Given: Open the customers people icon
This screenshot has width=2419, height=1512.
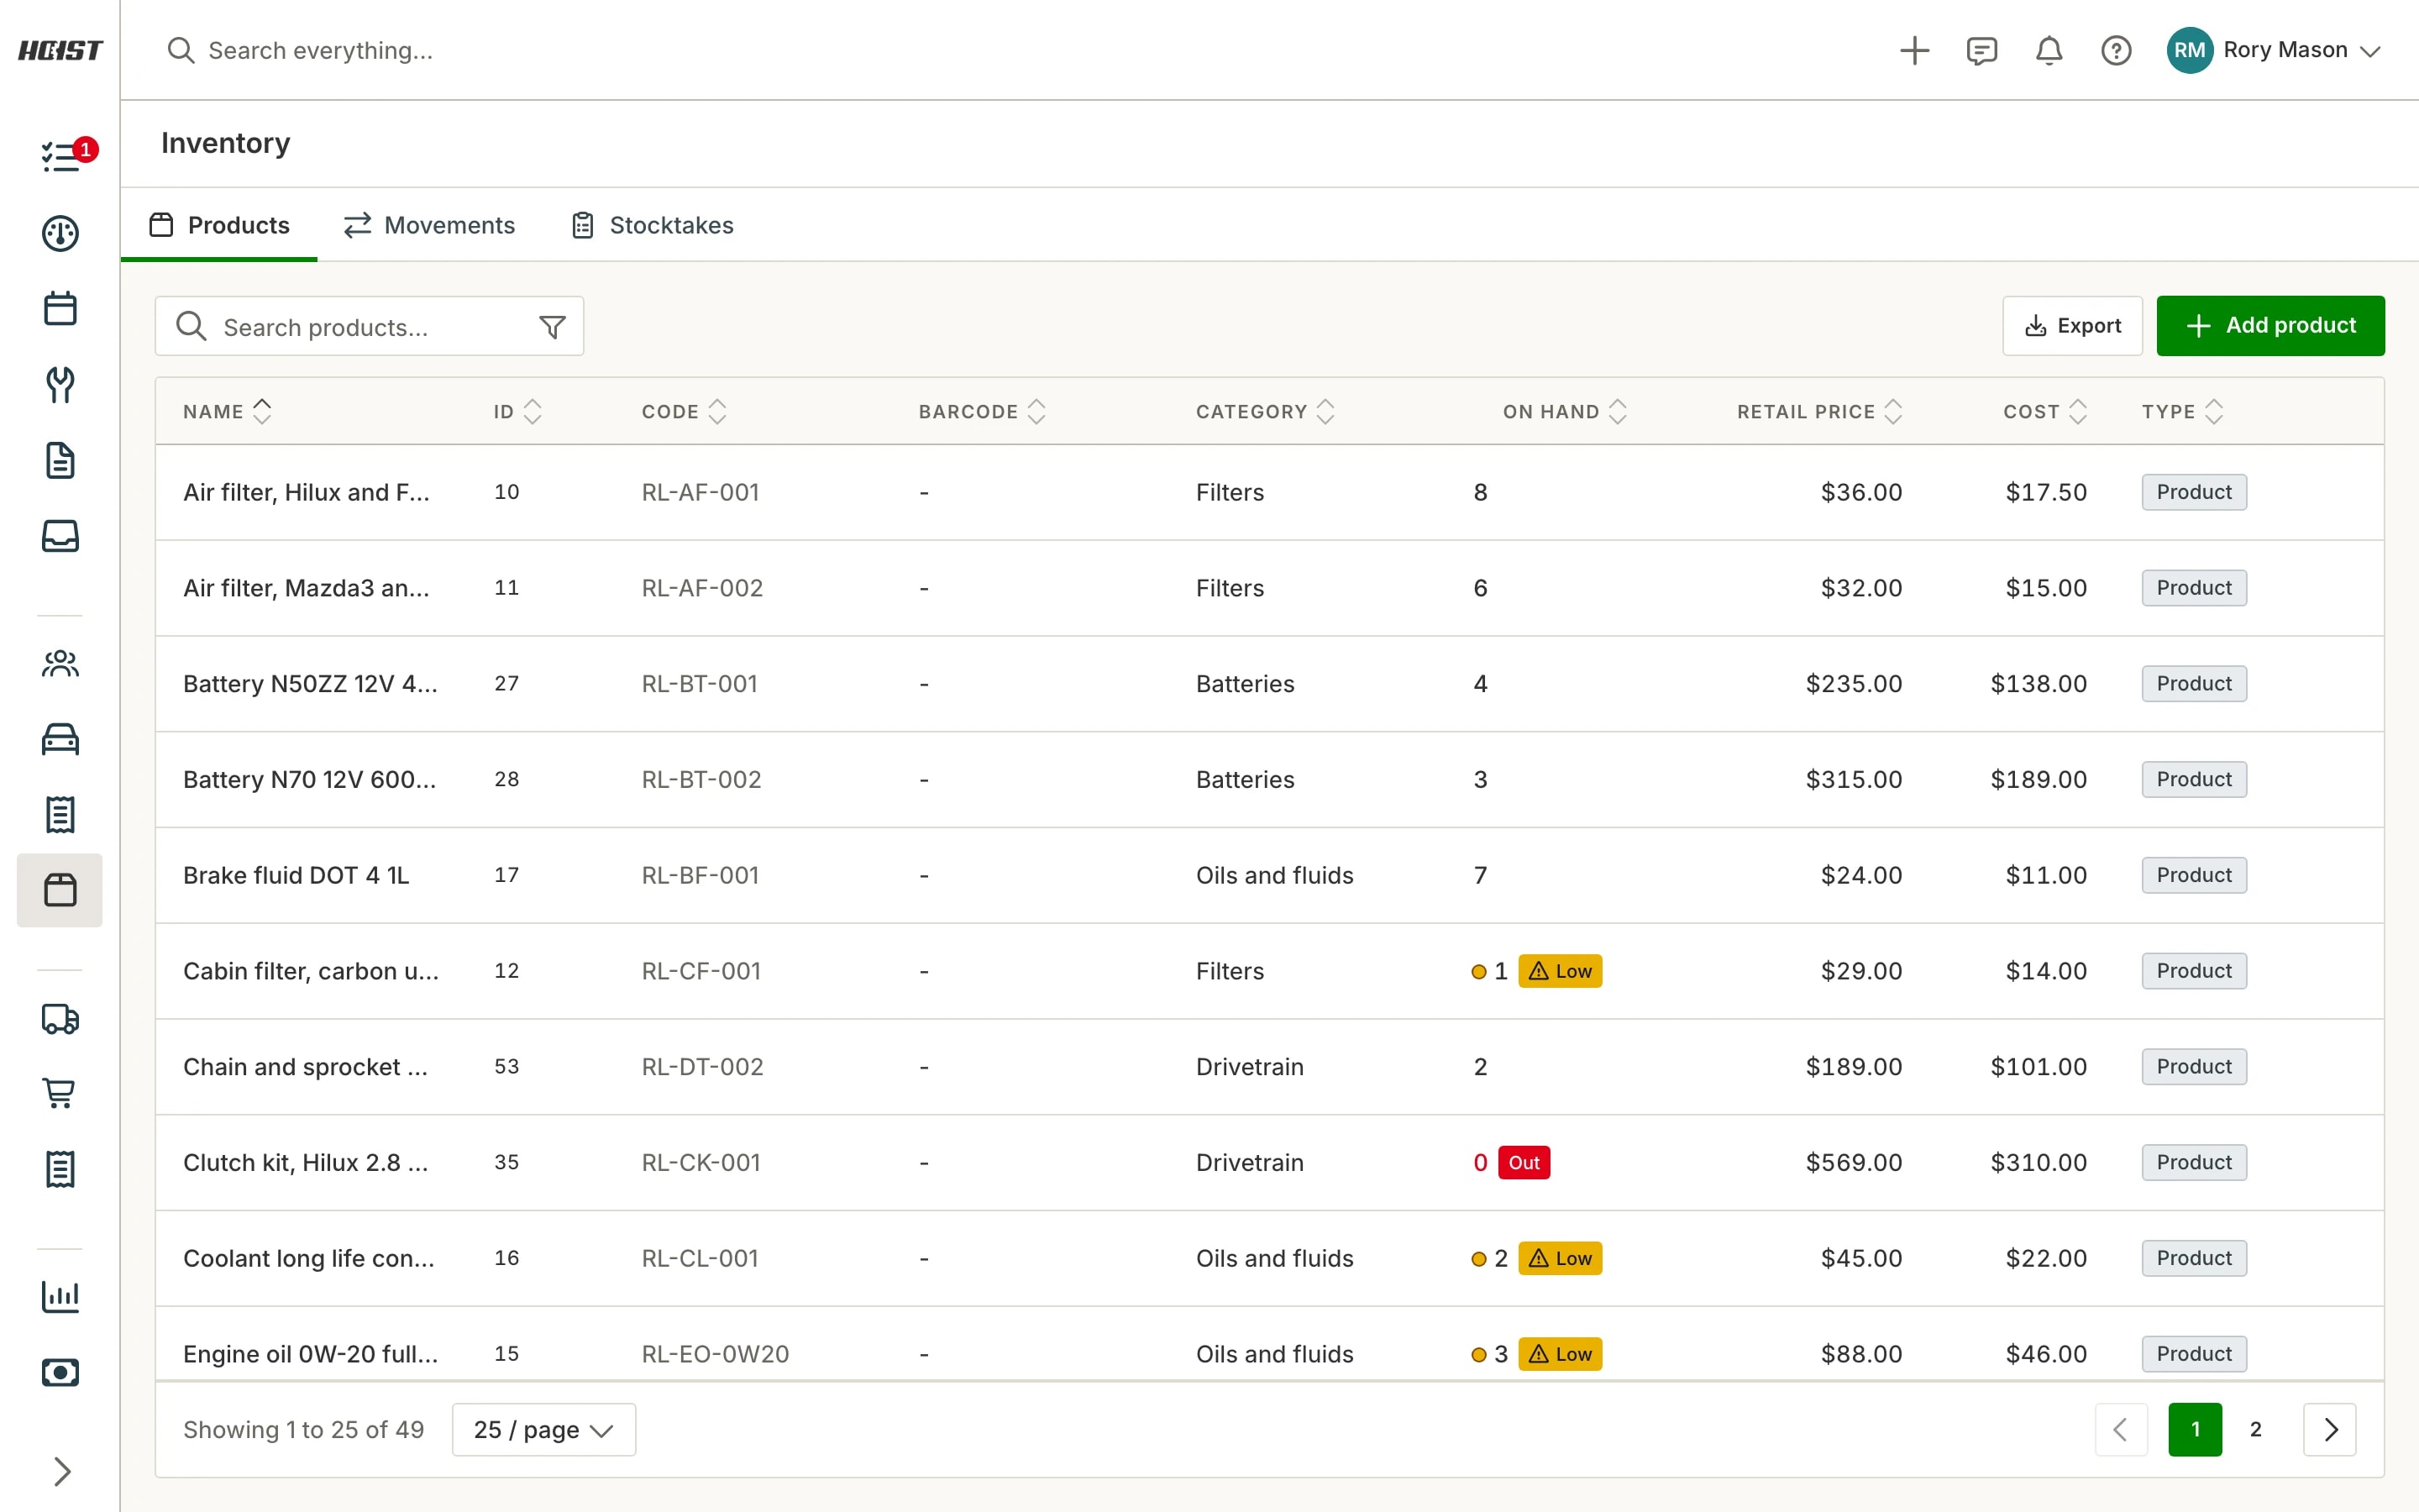Looking at the screenshot, I should pos(60,664).
